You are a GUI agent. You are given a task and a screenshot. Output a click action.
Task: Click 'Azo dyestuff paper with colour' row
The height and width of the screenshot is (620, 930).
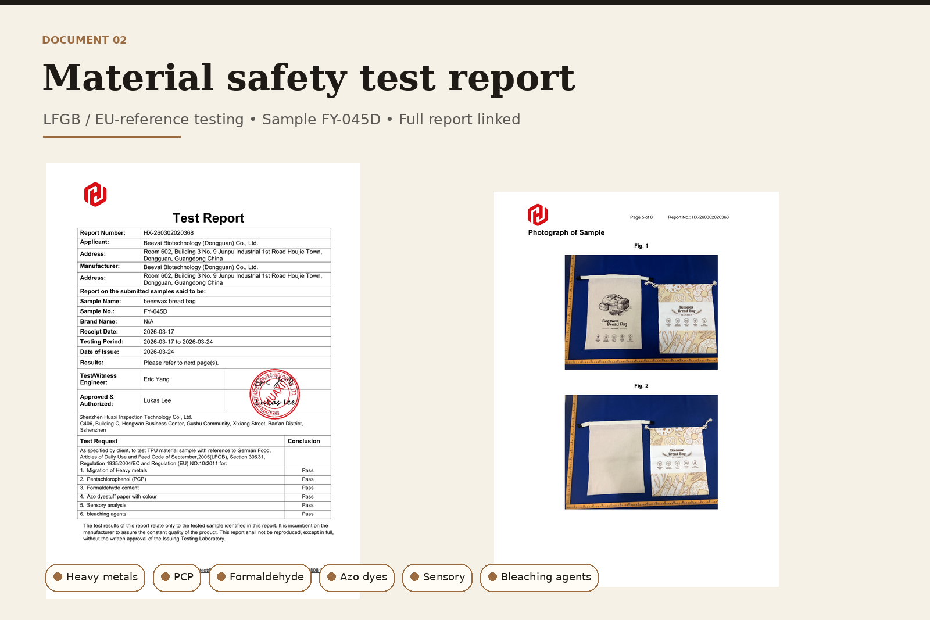pyautogui.click(x=204, y=497)
